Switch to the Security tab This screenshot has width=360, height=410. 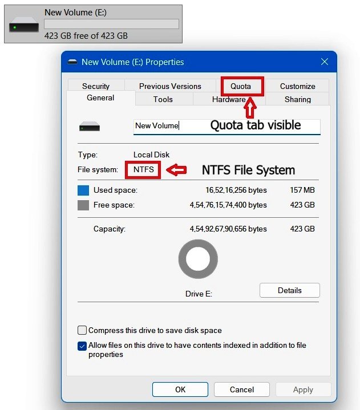click(96, 86)
